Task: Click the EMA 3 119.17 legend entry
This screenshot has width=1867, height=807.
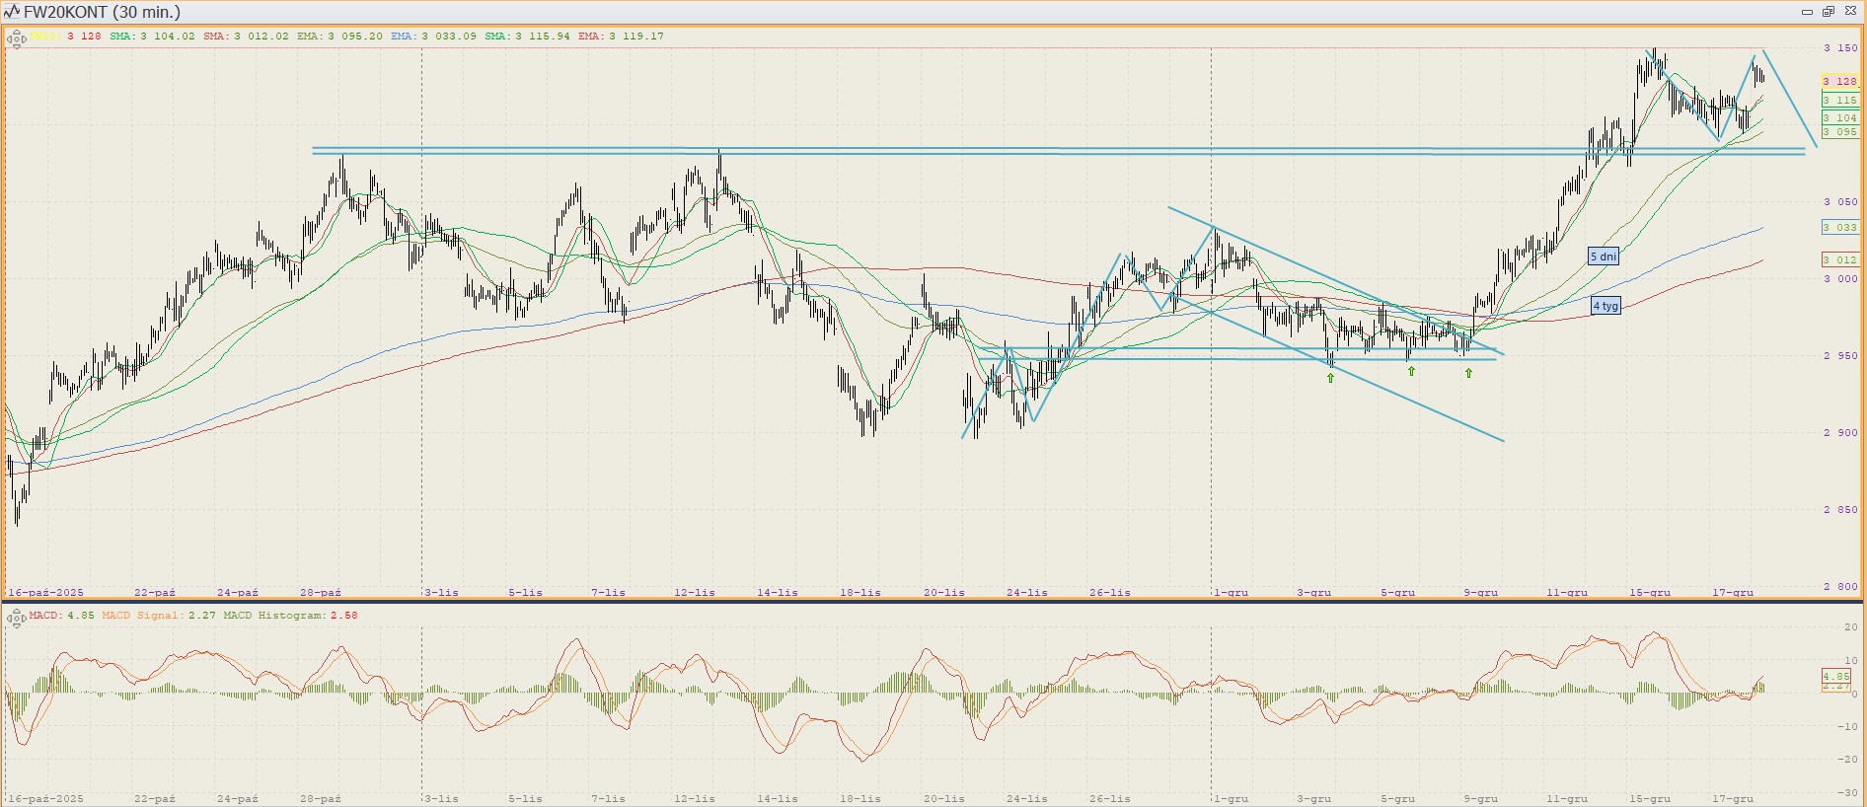Action: (x=621, y=37)
